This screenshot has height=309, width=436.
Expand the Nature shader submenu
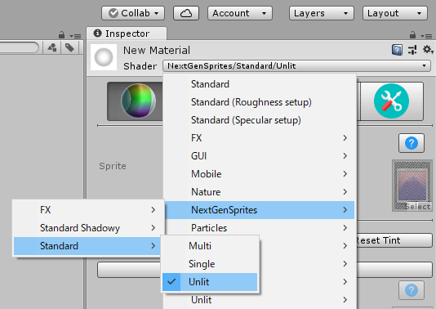pos(260,192)
